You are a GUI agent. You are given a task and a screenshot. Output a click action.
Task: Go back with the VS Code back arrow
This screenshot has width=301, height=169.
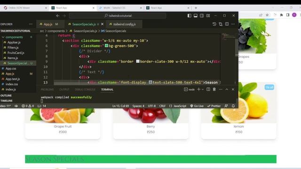58,15
